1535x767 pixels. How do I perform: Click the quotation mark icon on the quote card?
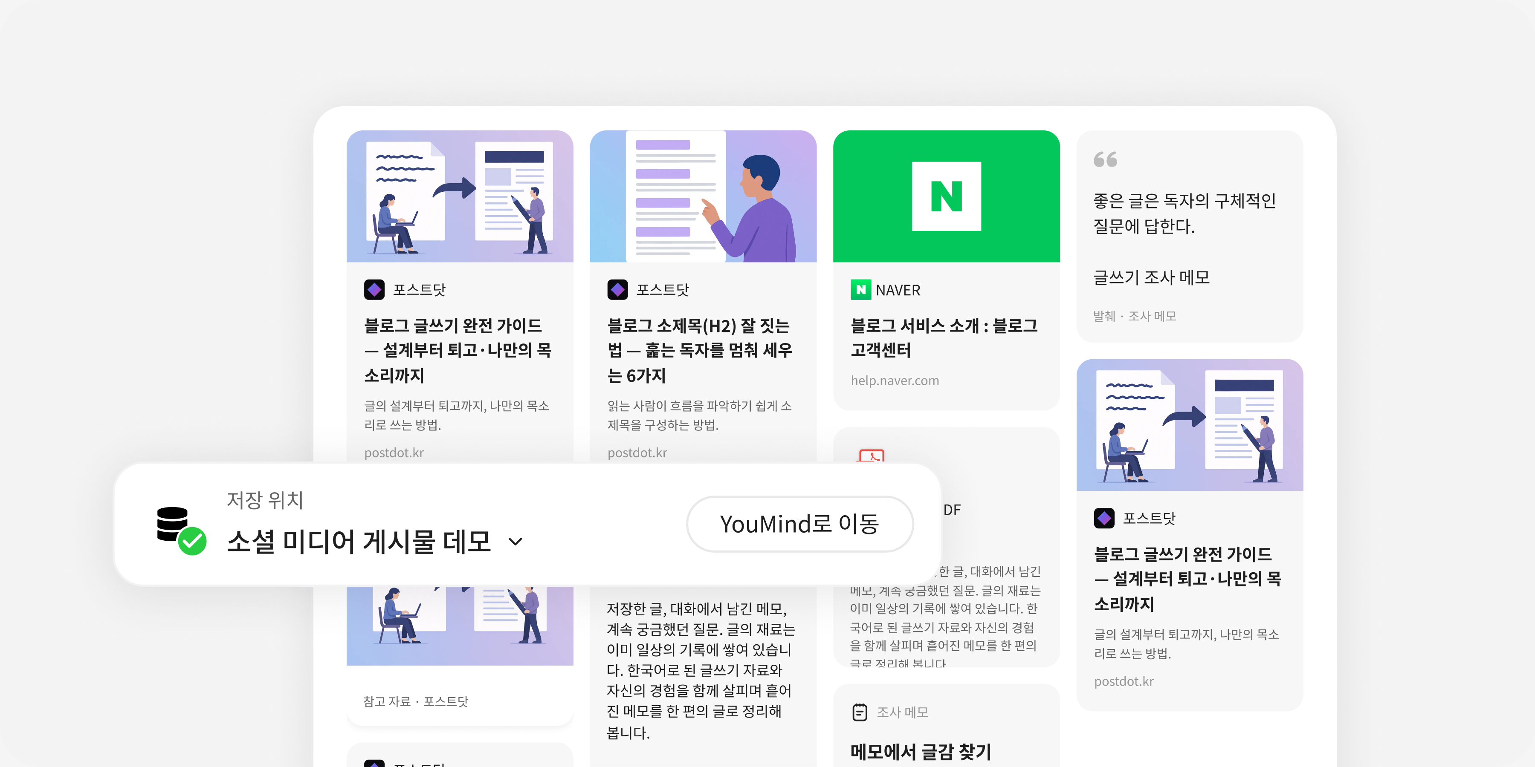click(1105, 159)
